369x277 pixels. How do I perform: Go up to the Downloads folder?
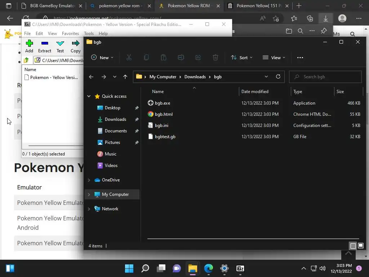tap(125, 77)
